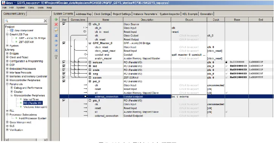Collapse the clk_0 component row

pos(90,24)
